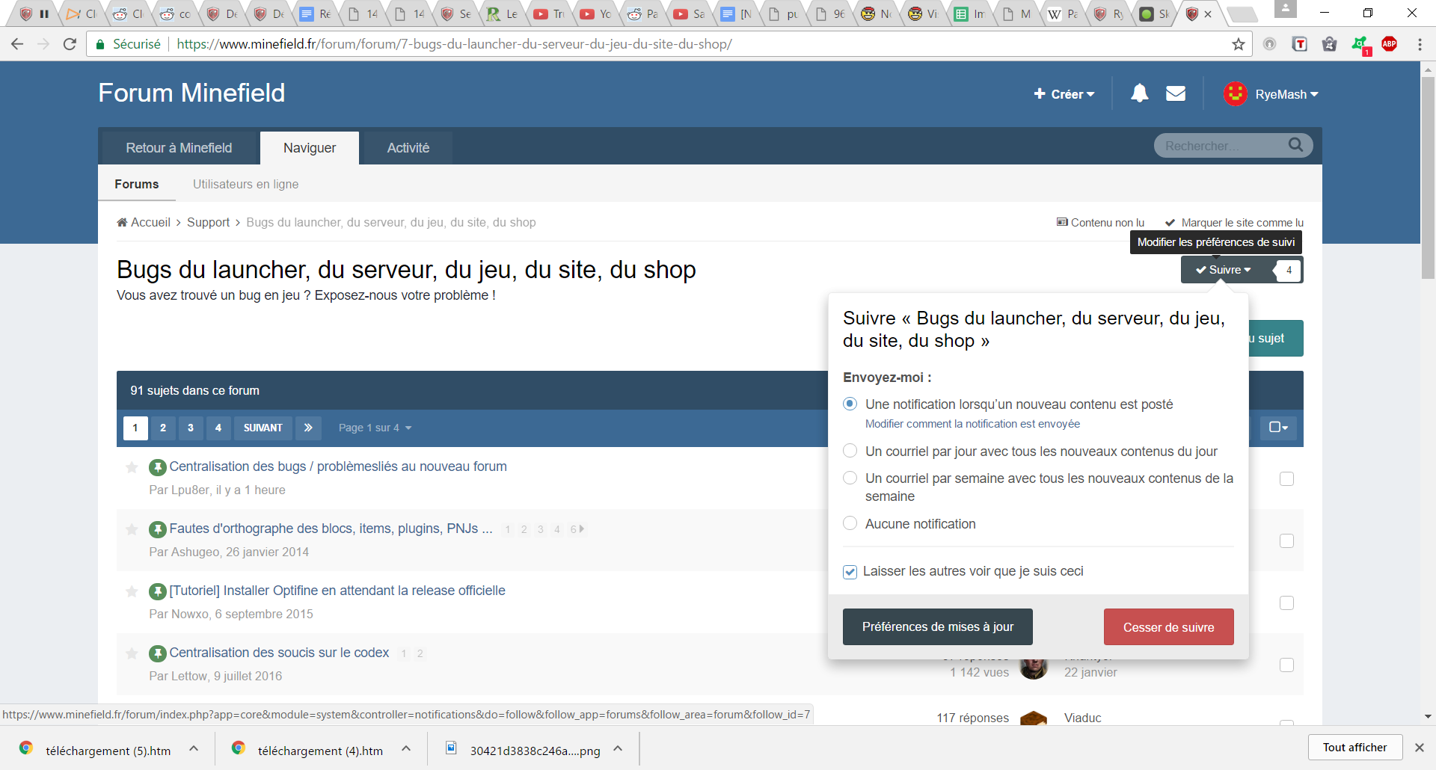Viewport: 1436px width, 770px height.
Task: Jump to last page double-arrow icon
Action: (308, 428)
